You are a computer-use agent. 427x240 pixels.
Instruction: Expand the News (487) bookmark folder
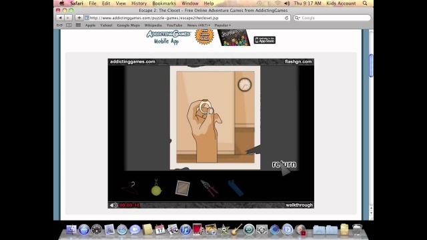tap(199, 25)
